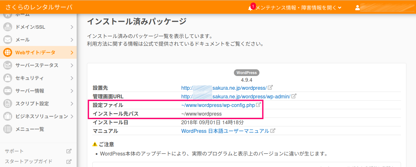The image size is (416, 167).
Task: Click the サーバーステータス chart icon
Action: coord(7,65)
